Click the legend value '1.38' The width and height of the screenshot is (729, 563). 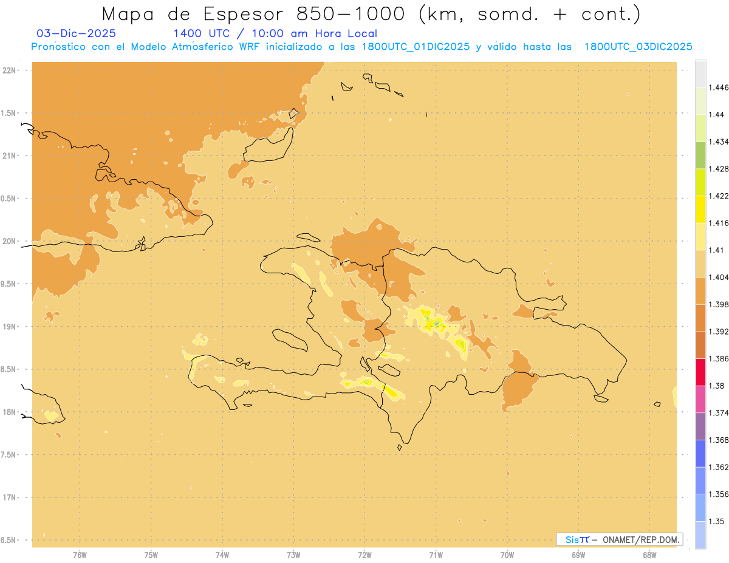point(717,386)
